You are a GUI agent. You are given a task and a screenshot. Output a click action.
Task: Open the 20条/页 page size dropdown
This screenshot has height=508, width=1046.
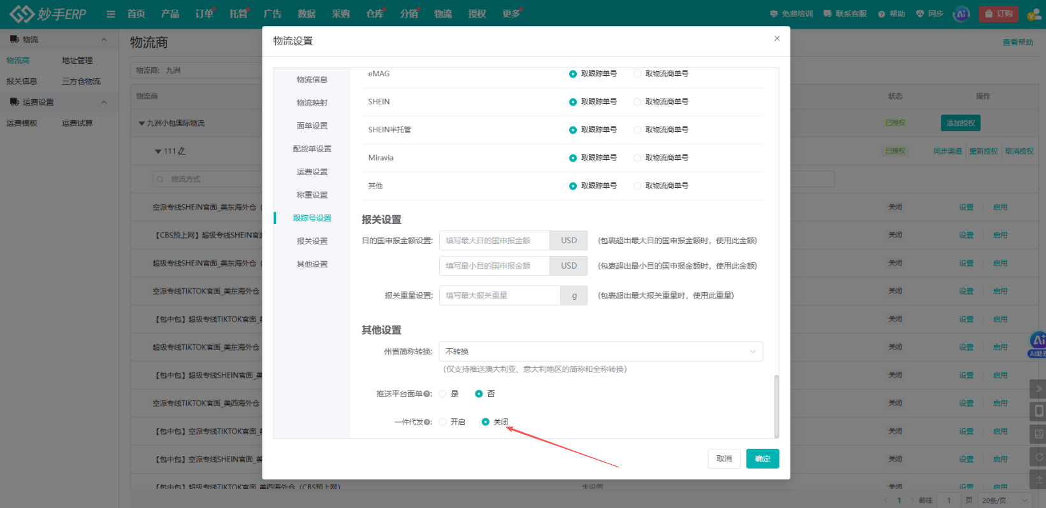pos(1005,500)
